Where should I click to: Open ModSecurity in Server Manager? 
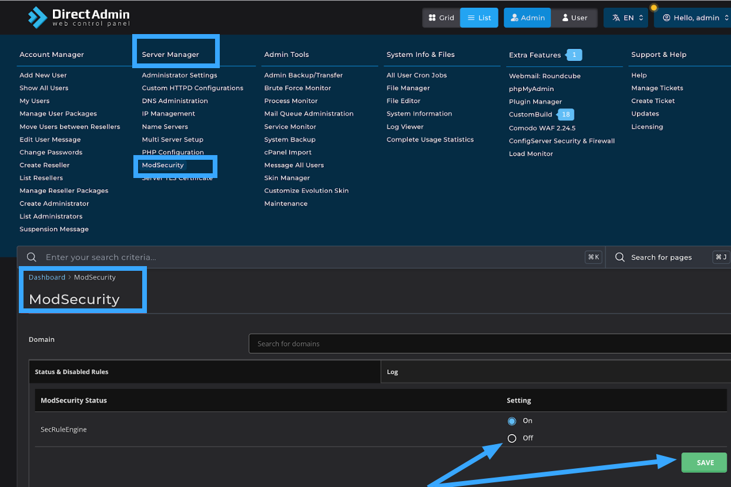163,165
